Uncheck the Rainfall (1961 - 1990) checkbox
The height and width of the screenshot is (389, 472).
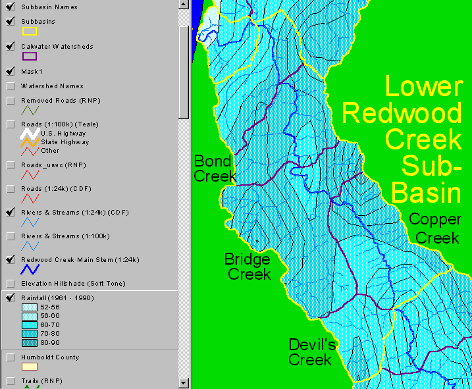(x=11, y=298)
